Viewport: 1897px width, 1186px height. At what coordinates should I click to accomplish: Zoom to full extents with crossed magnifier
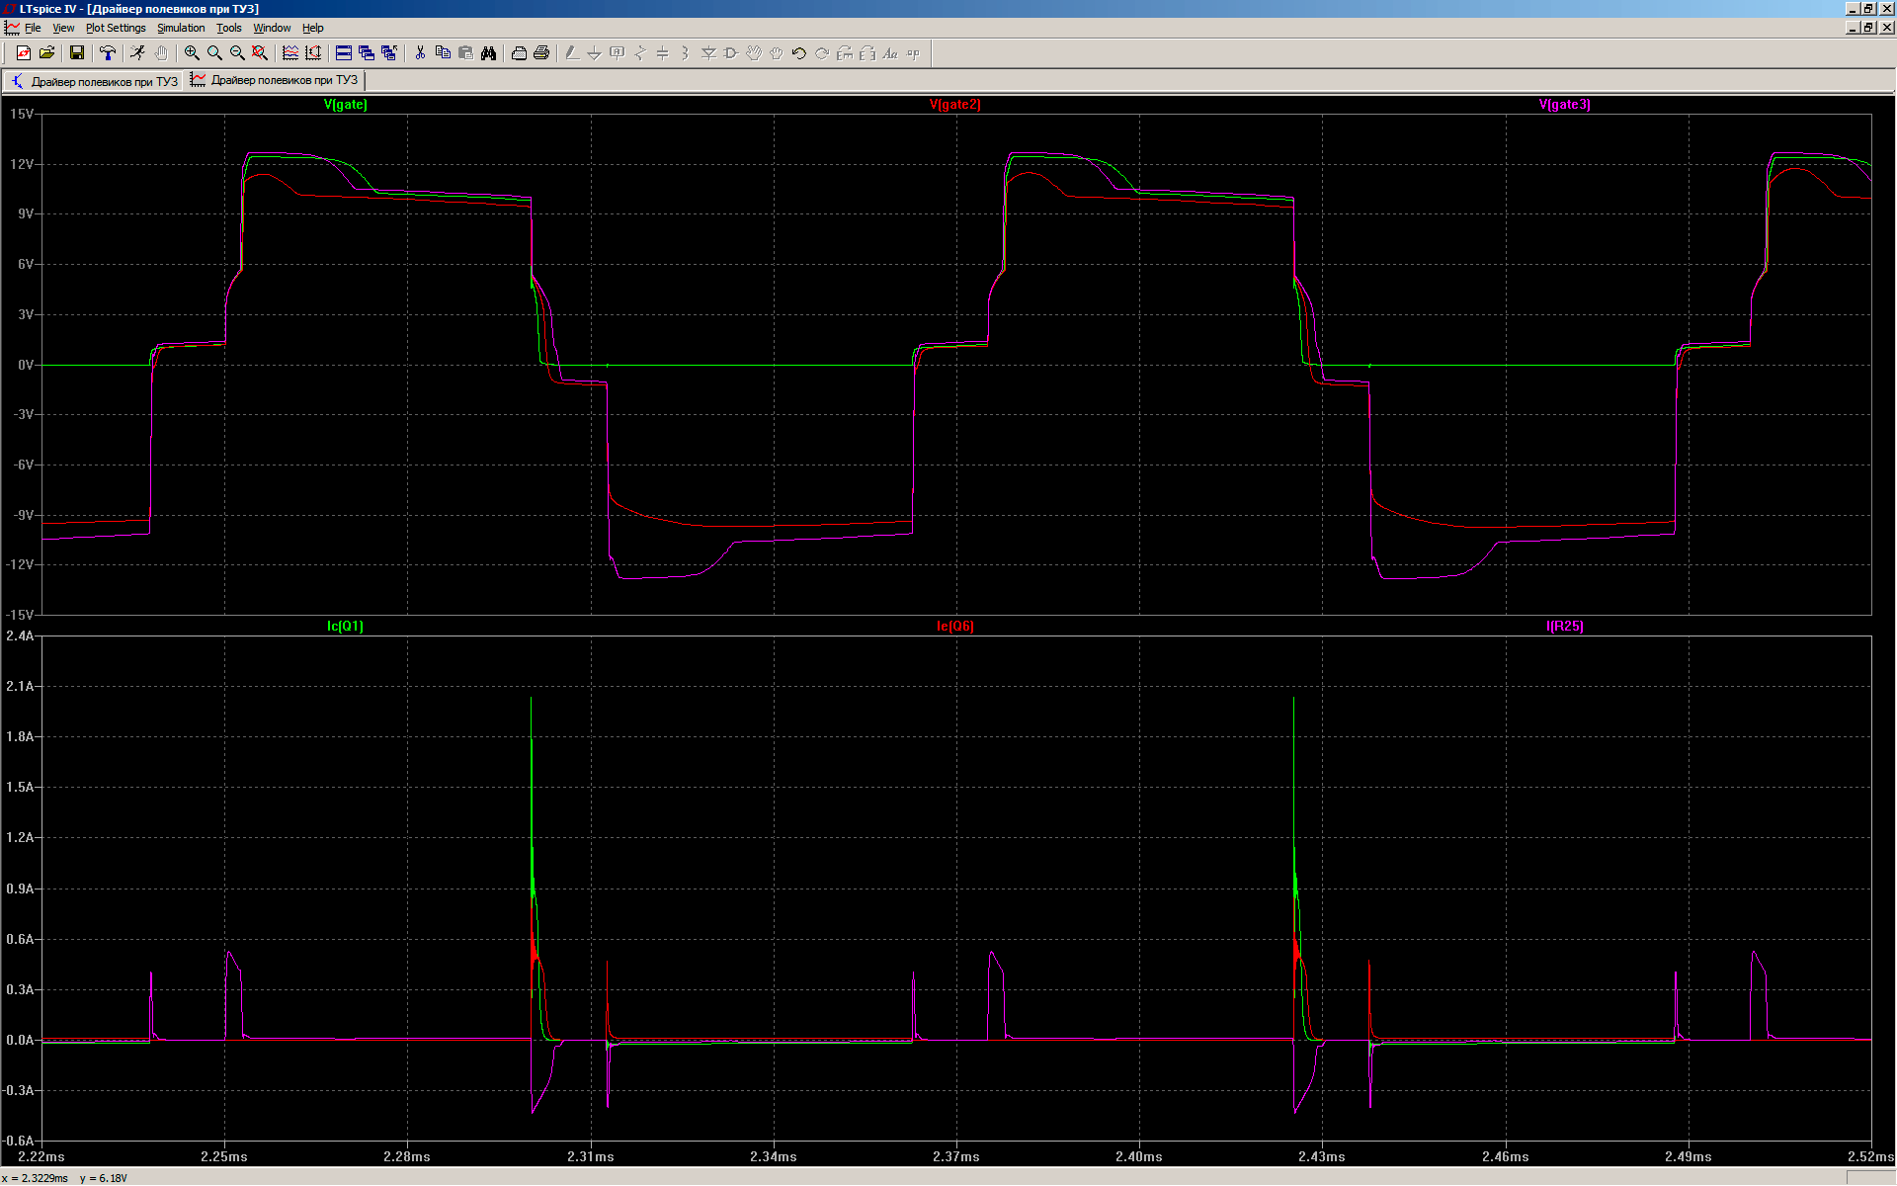260,53
